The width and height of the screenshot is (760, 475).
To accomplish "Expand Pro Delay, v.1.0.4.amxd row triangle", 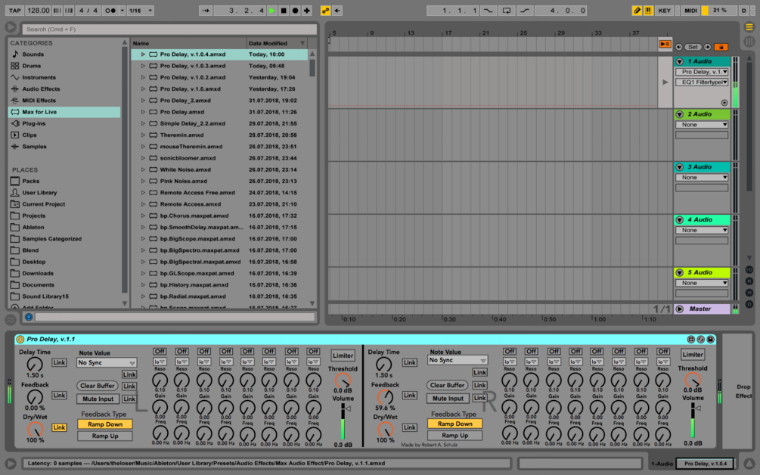I will point(143,54).
